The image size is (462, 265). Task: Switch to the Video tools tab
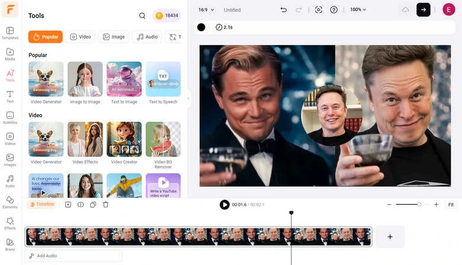tap(81, 37)
